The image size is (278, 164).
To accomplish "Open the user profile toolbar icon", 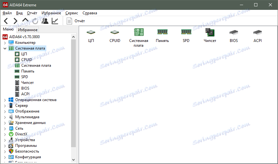I will (45, 21).
